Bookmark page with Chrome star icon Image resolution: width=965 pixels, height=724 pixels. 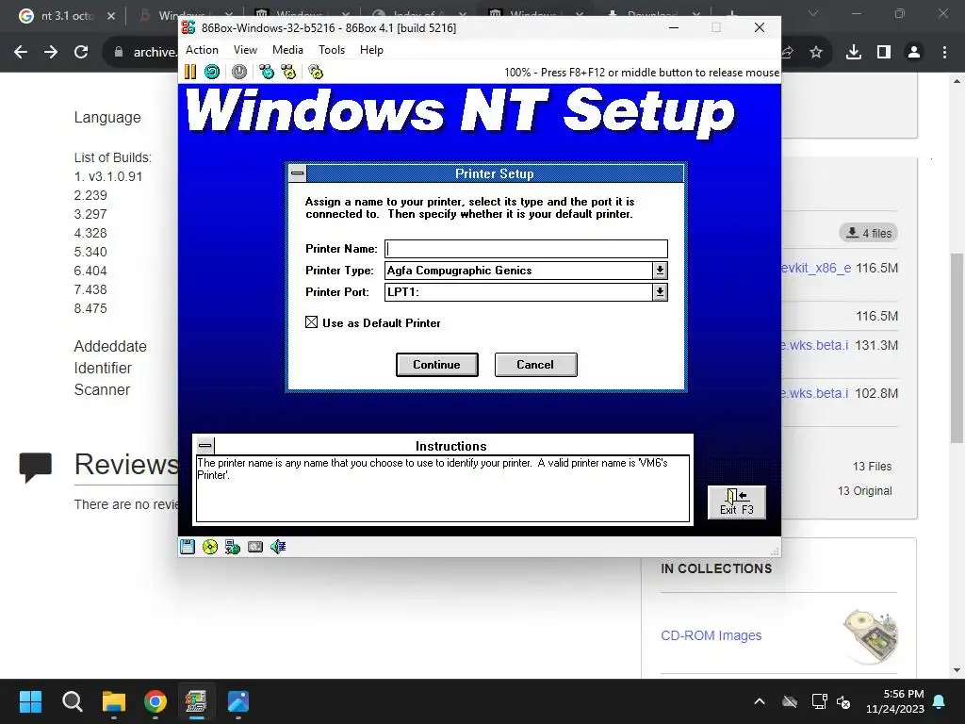pyautogui.click(x=816, y=53)
